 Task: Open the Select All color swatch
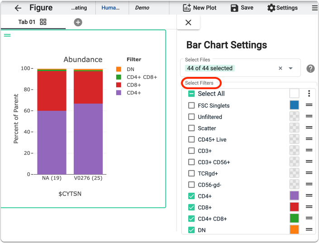pyautogui.click(x=295, y=94)
